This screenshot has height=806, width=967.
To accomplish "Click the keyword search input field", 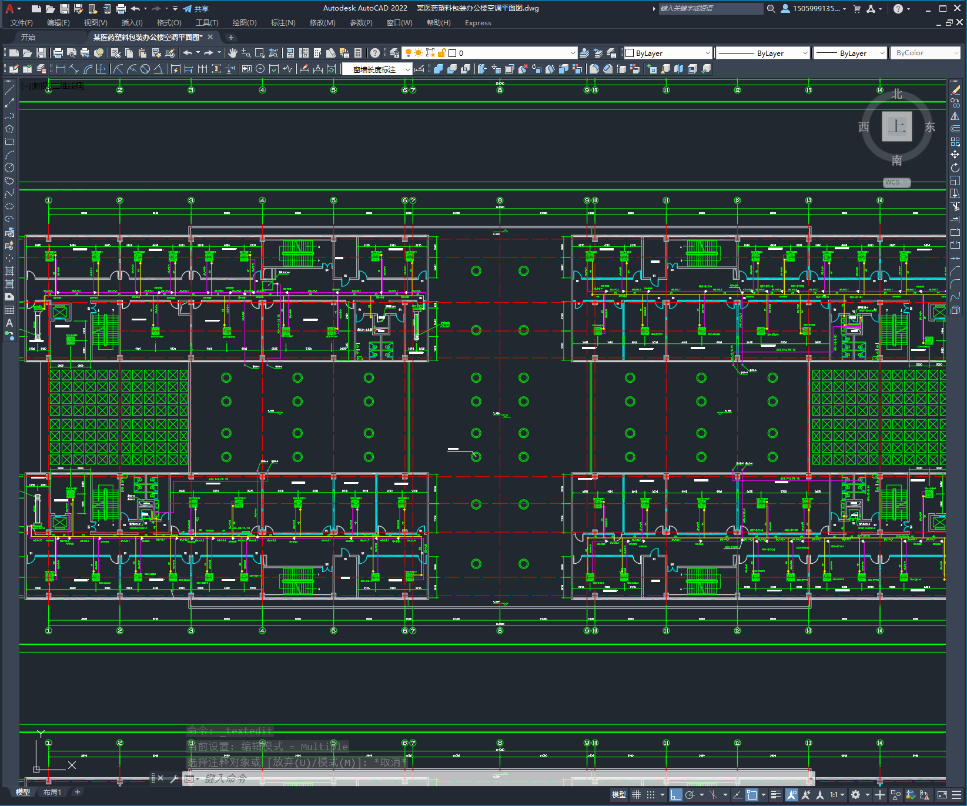I will tap(710, 8).
